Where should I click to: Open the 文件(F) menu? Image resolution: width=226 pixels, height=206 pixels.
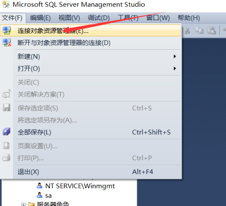tap(12, 18)
